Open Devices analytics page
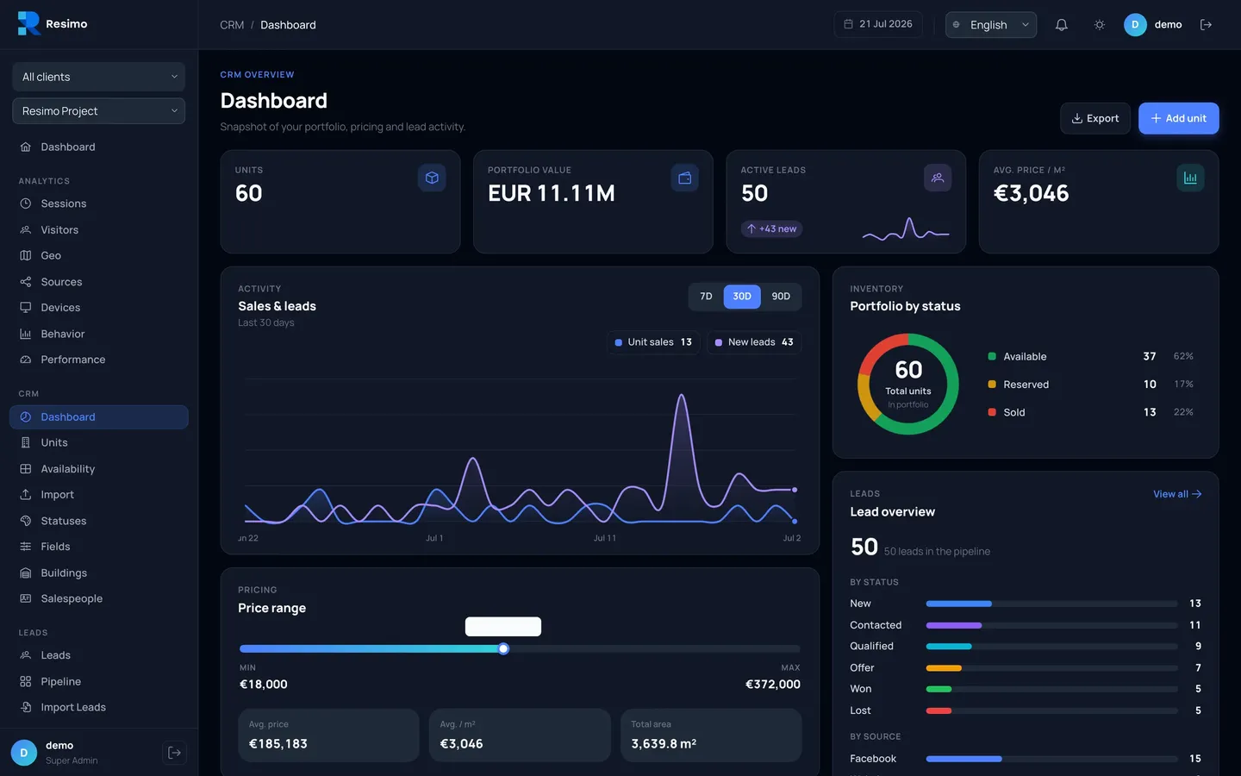1241x776 pixels. 98,308
